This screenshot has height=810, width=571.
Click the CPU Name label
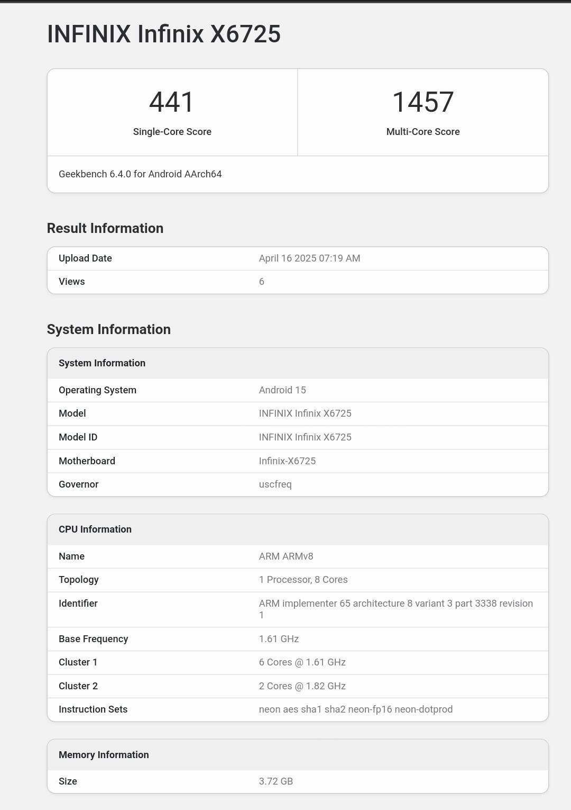click(x=72, y=556)
